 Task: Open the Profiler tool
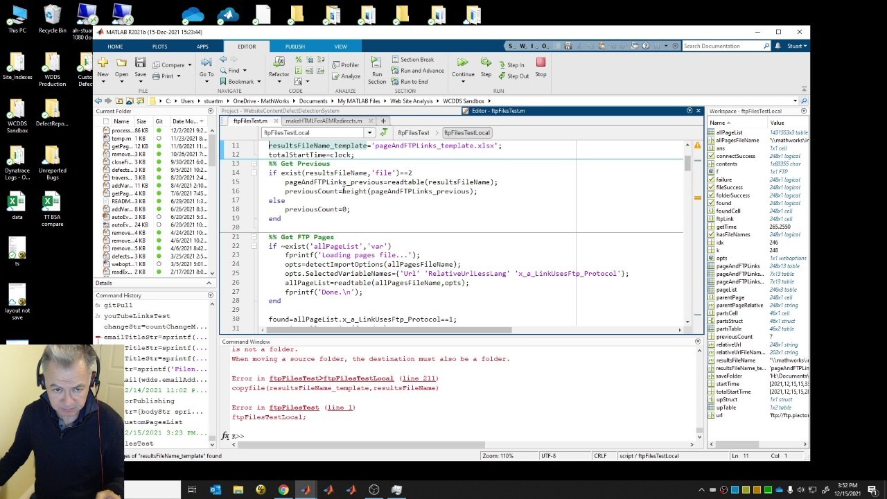click(x=346, y=65)
